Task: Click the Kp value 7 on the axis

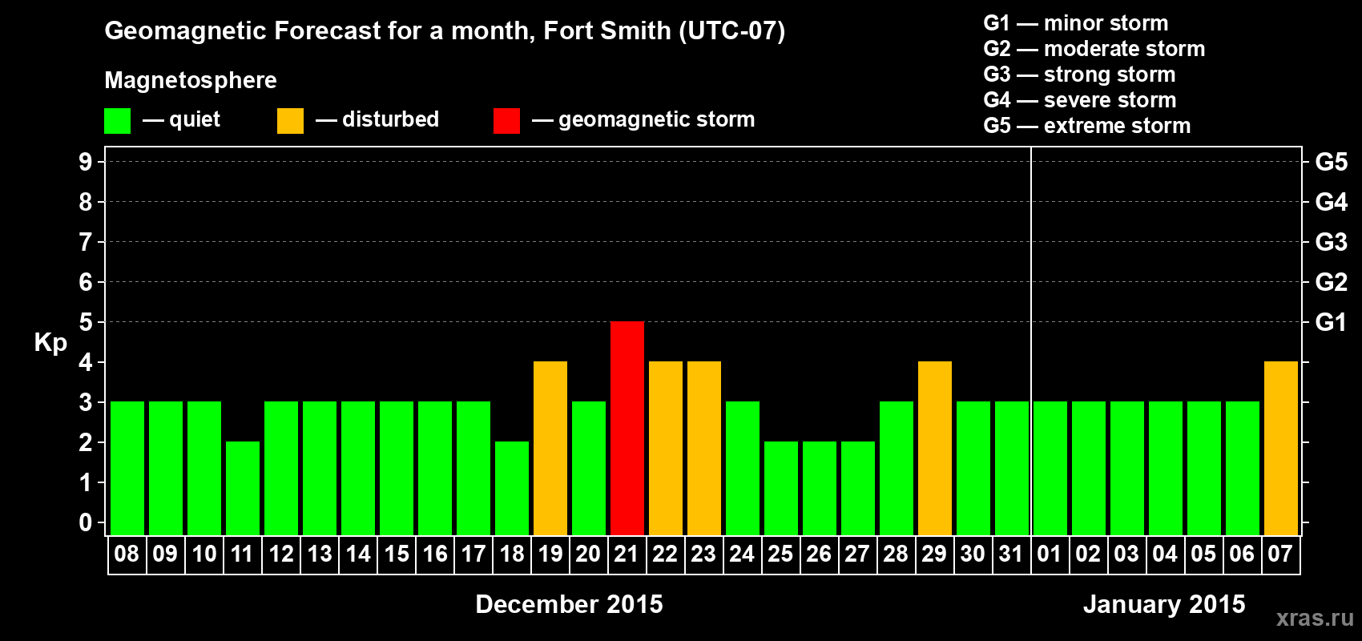Action: point(86,242)
